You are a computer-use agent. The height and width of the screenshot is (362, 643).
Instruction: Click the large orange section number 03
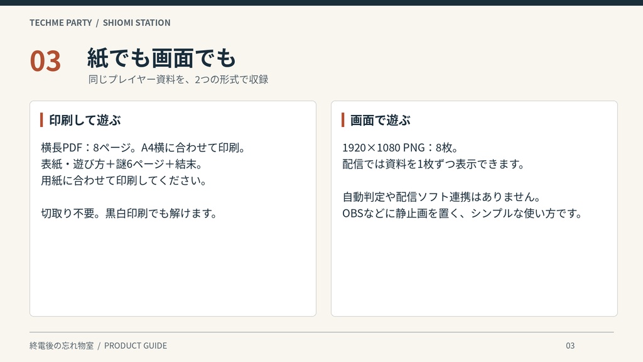tap(45, 61)
